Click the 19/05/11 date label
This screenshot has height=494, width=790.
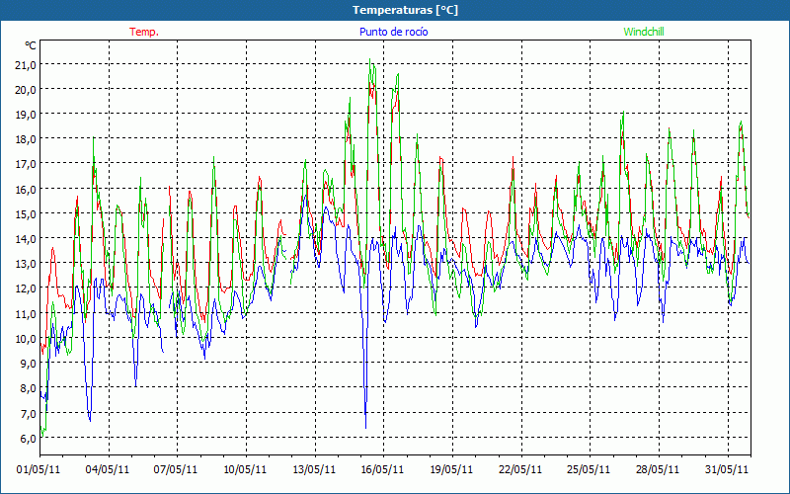coord(451,469)
